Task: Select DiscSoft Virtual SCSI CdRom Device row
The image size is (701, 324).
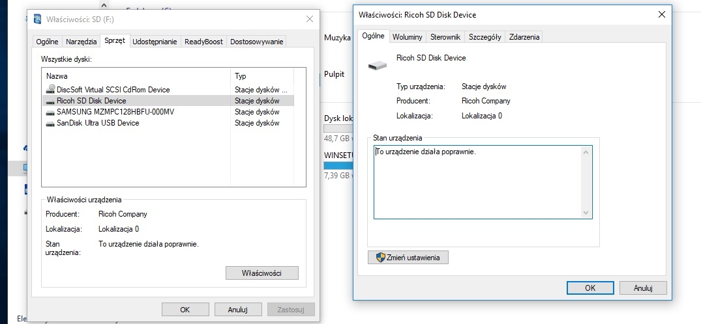Action: [x=168, y=89]
